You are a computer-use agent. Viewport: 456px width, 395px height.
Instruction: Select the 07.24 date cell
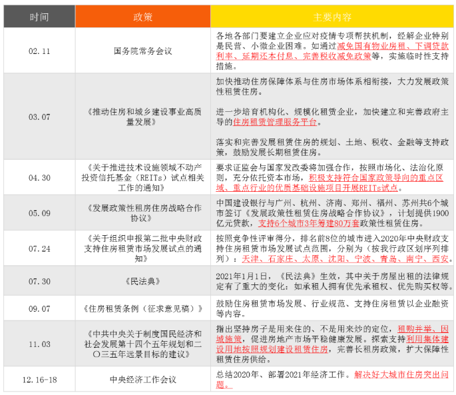click(39, 248)
